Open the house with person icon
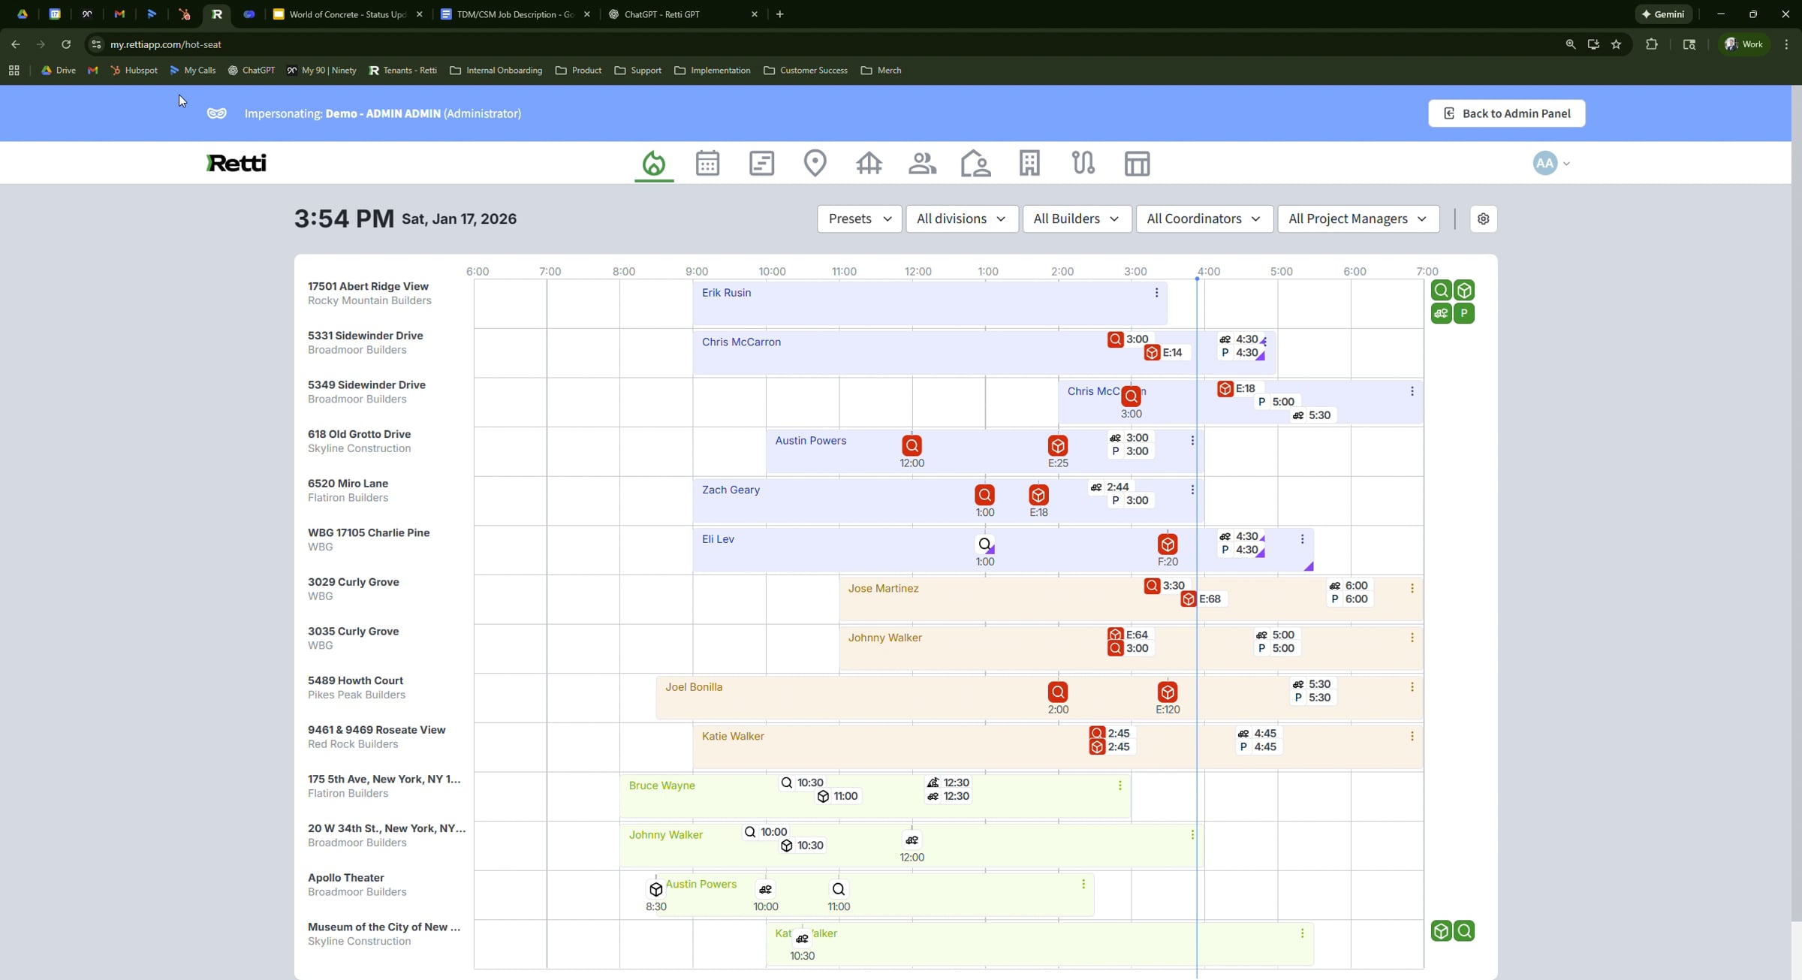This screenshot has width=1802, height=980. point(975,163)
